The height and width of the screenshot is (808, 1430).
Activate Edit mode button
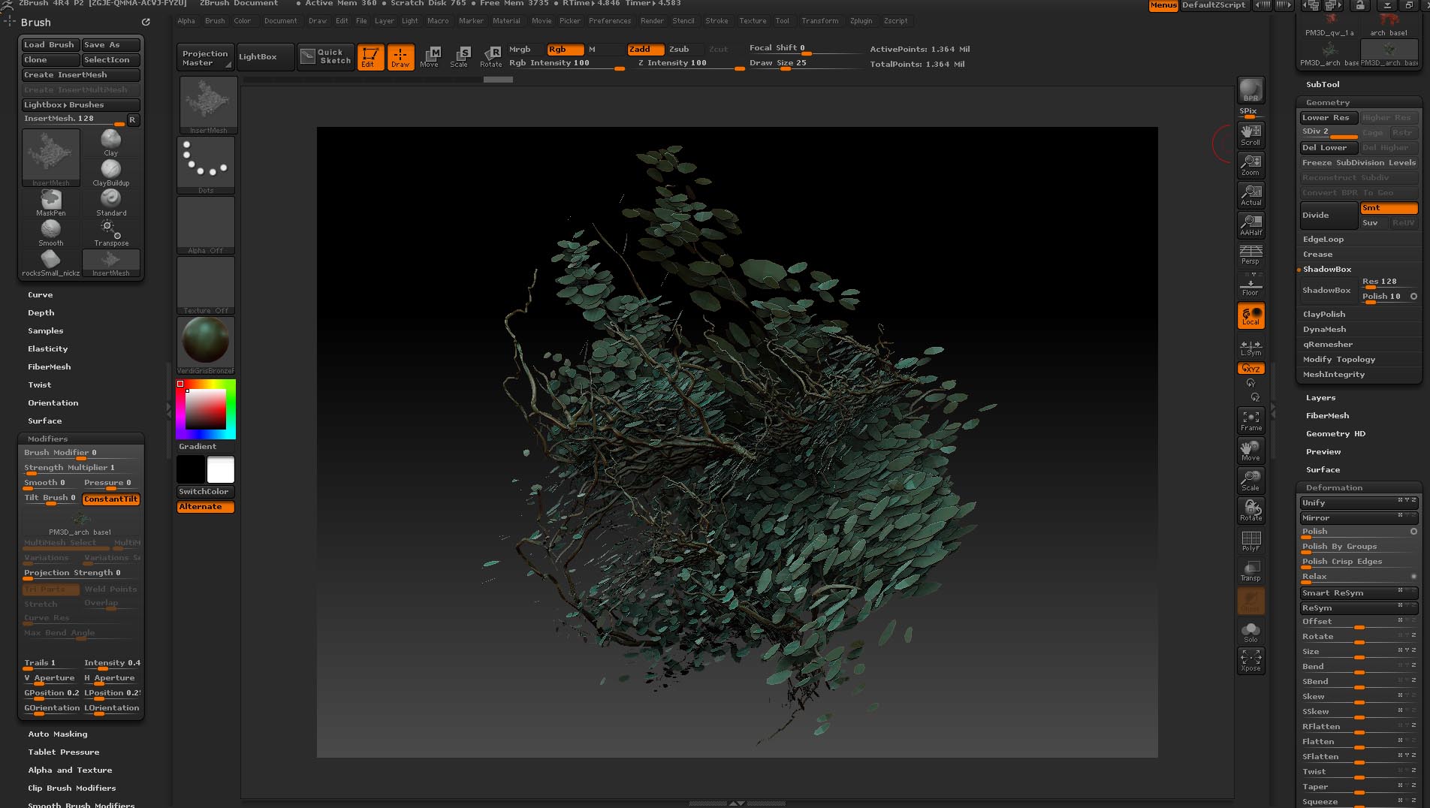[370, 57]
